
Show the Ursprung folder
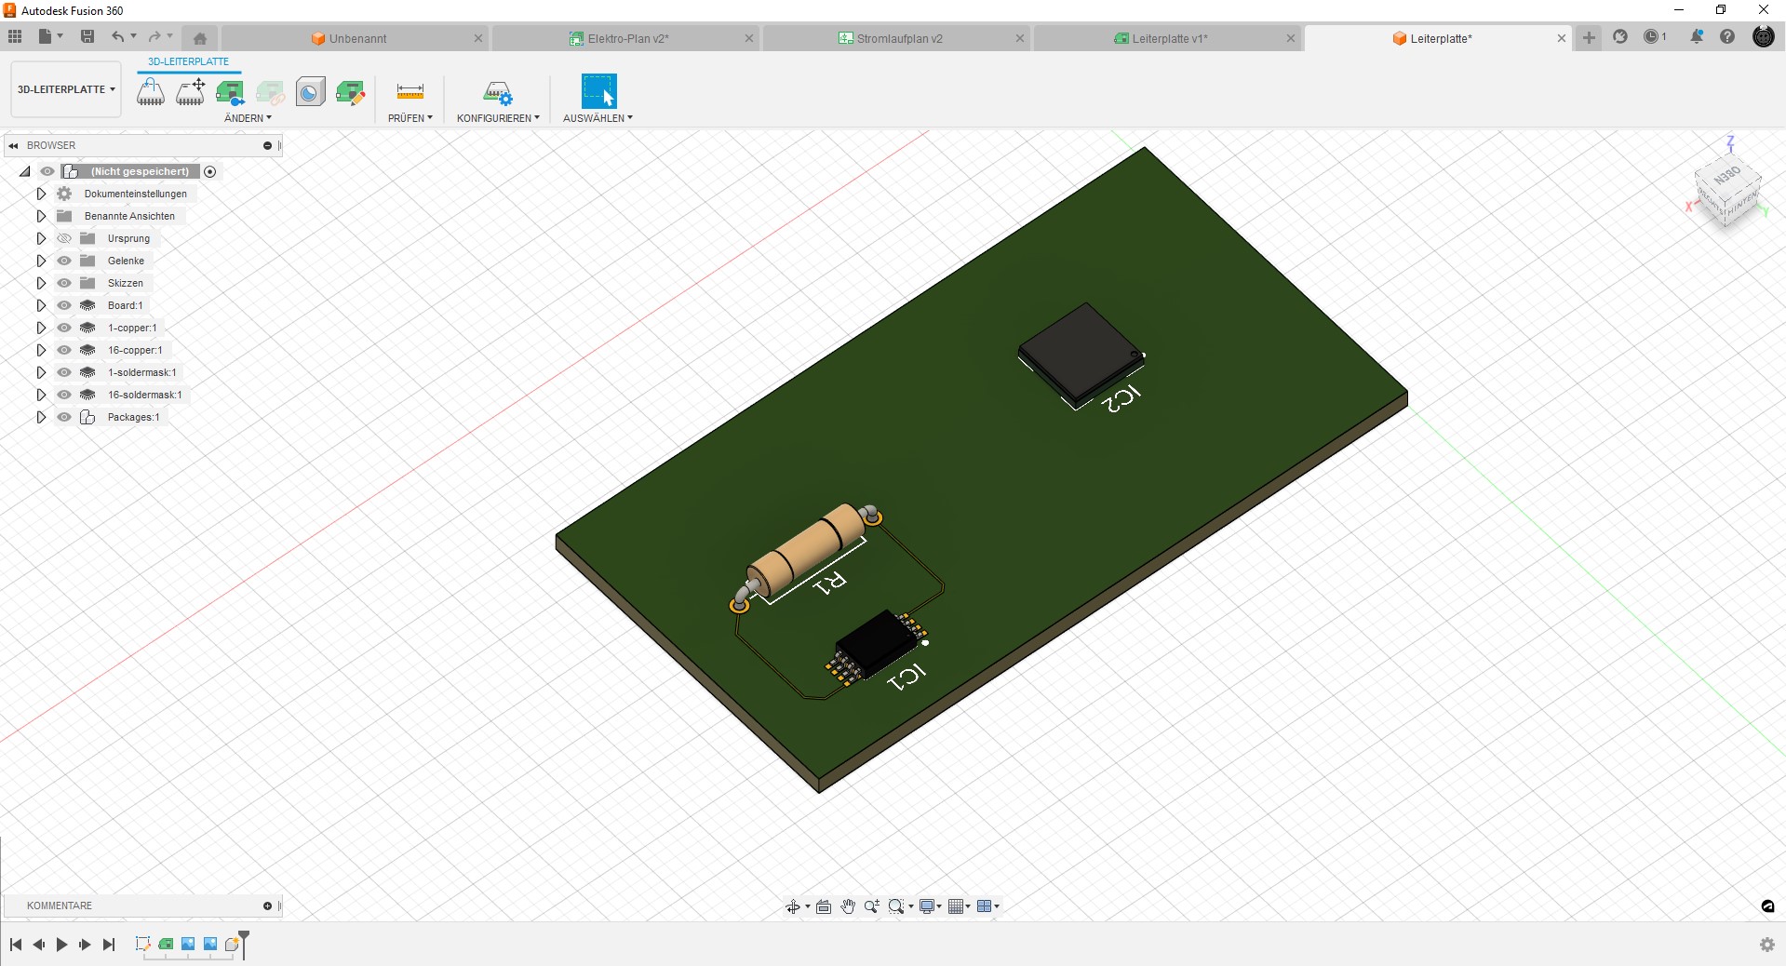point(64,238)
